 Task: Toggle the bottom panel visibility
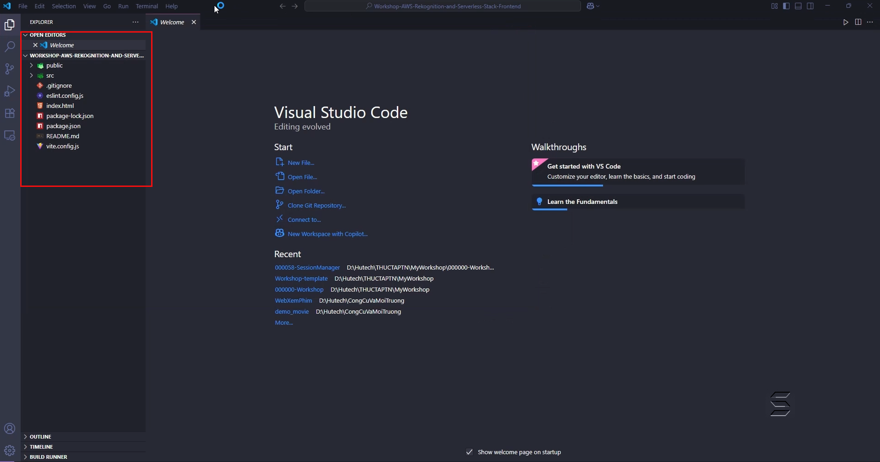point(798,6)
